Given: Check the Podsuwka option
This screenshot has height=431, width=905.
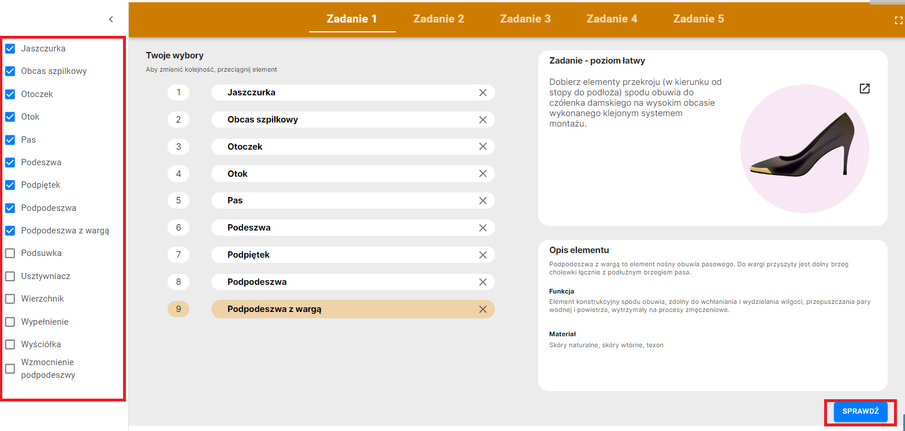Looking at the screenshot, I should point(10,253).
